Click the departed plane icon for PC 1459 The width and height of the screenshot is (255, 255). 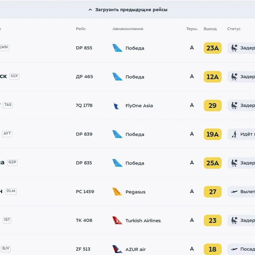[x=234, y=192]
